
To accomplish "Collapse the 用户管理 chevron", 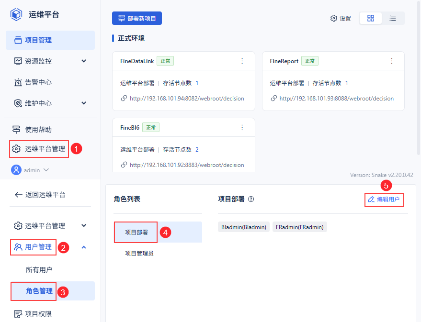I will coord(84,247).
